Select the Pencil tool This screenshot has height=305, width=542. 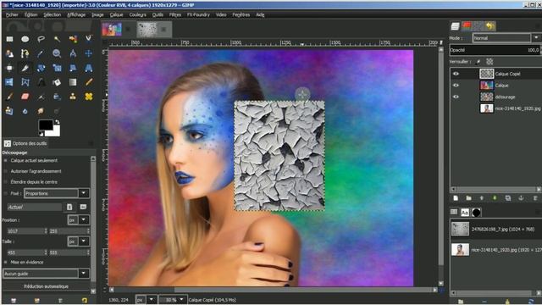88,82
